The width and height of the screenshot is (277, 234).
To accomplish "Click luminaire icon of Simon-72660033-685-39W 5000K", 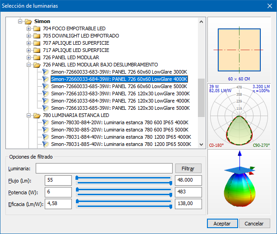I will point(46,86).
